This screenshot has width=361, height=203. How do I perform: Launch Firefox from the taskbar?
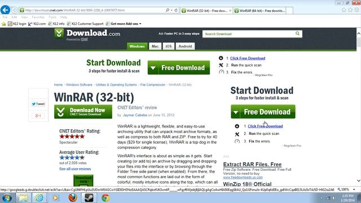click(x=73, y=198)
